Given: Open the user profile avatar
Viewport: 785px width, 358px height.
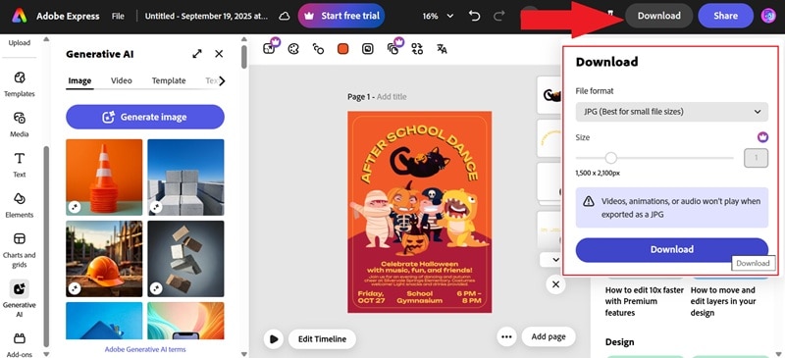Looking at the screenshot, I should [768, 16].
